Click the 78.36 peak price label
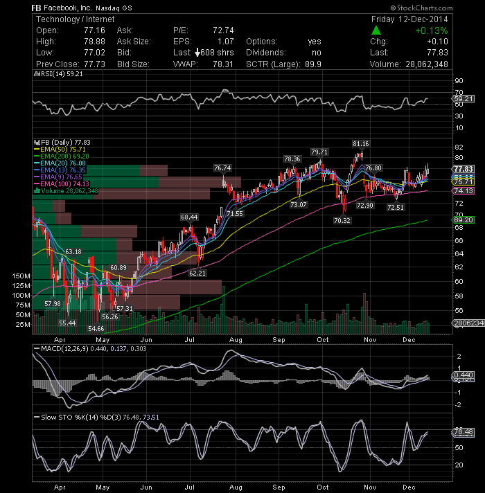485x493 pixels. coord(292,159)
